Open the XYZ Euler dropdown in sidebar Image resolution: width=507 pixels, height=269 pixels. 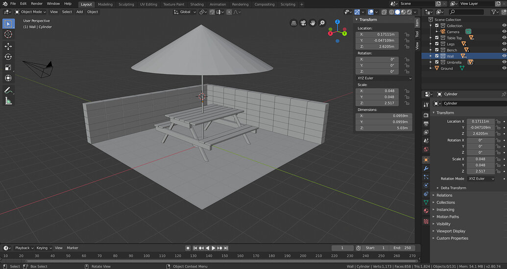384,78
